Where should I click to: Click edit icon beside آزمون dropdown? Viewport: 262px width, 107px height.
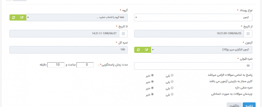tap(147, 50)
